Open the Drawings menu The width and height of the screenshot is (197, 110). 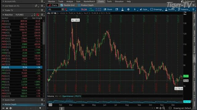[x=156, y=9]
